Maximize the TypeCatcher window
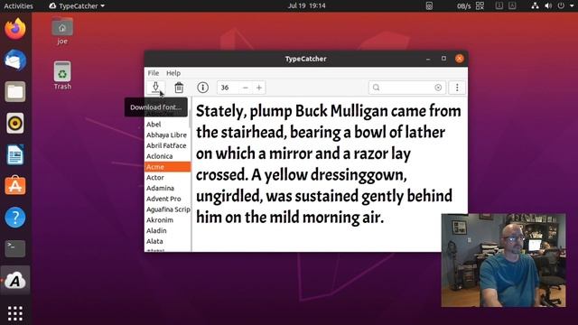Screen dimensions: 578x325 (x=443, y=59)
